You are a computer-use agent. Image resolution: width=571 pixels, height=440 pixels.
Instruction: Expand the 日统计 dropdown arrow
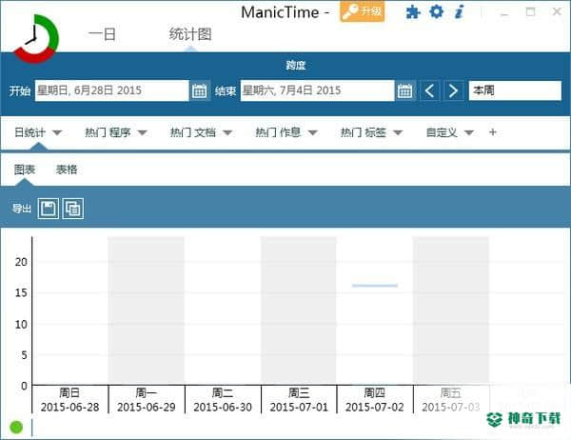(57, 132)
